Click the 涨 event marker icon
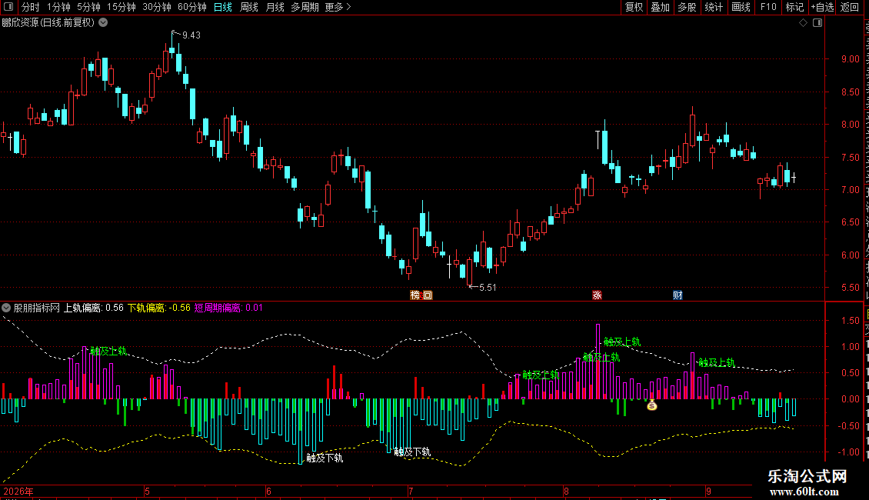Screen dimensions: 869x500 click(x=597, y=295)
